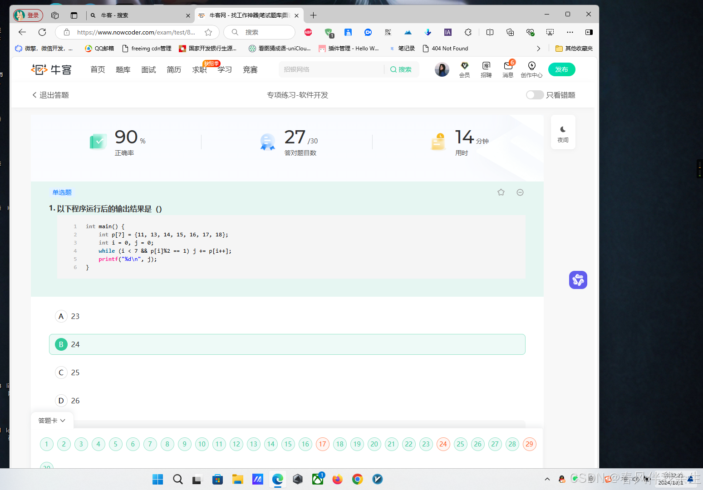
Task: Click the 登录 profile button
Action: (28, 15)
